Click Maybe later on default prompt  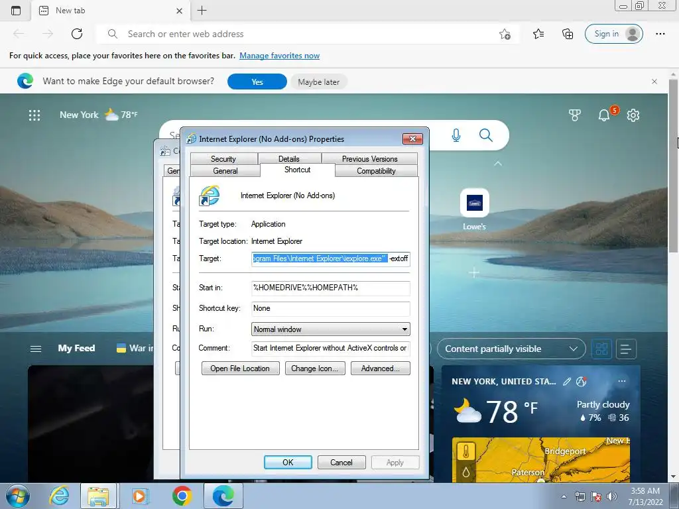319,82
